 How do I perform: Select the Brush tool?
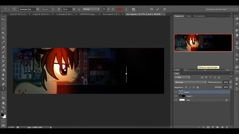tap(3, 52)
